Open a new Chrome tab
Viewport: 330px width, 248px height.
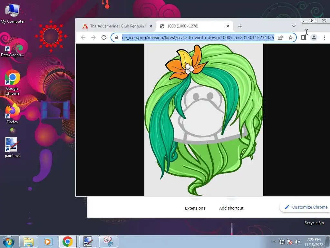(x=240, y=26)
